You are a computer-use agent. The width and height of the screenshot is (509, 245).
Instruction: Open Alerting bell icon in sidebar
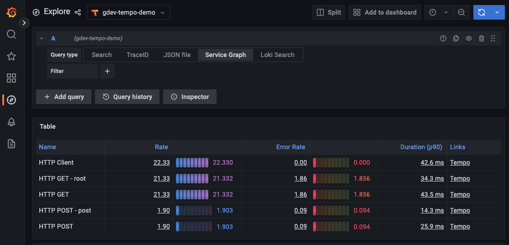coord(12,122)
